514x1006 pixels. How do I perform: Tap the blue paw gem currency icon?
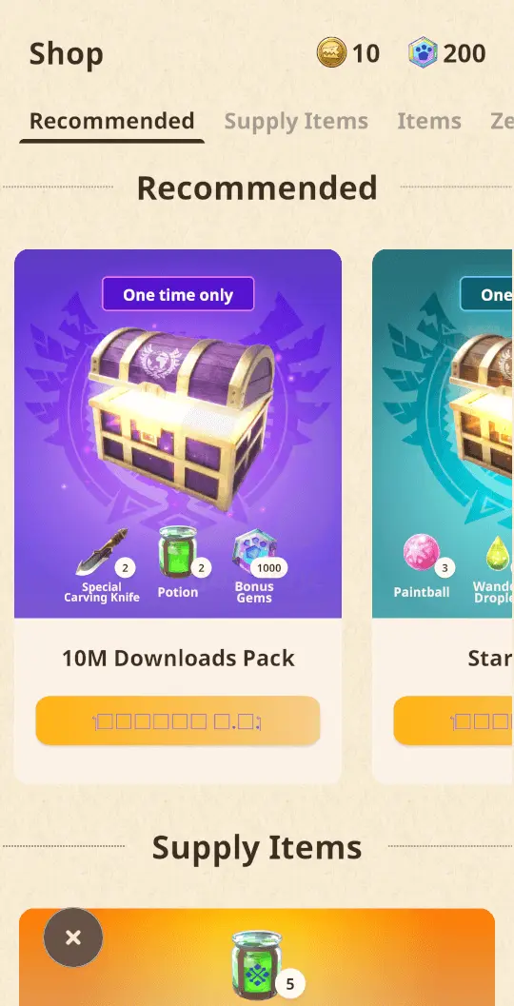423,52
